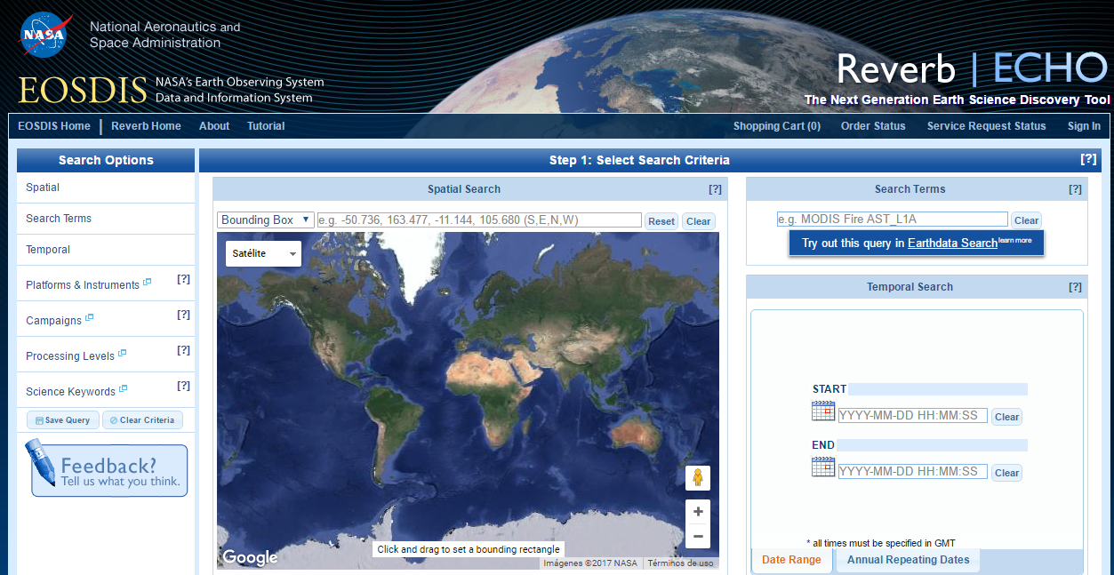This screenshot has height=575, width=1114.
Task: Open Shopping Cart (0)
Action: [x=777, y=126]
